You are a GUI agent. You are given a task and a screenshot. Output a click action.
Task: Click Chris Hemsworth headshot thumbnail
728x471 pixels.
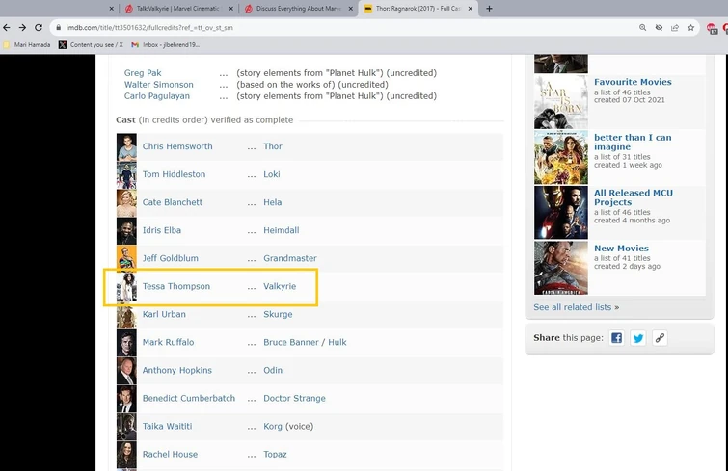pos(126,147)
